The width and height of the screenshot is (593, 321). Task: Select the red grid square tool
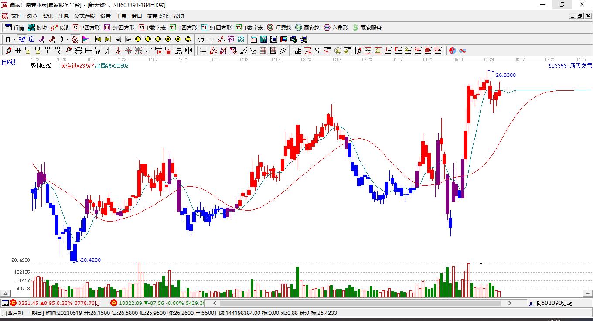[262, 51]
